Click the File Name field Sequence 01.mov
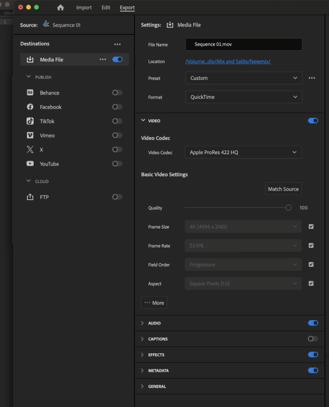329x407 pixels. (x=244, y=44)
